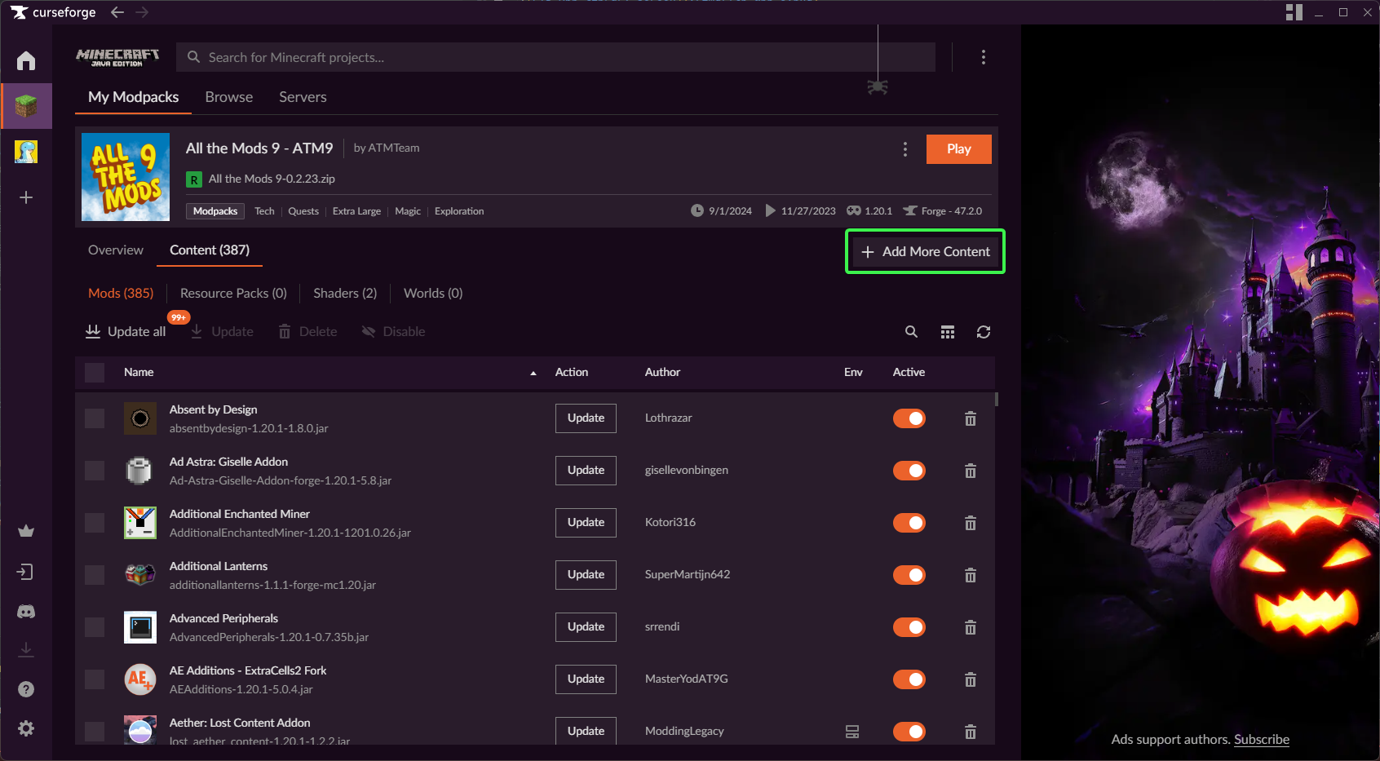Delete the Ad Astra: Giselle Addon mod
The image size is (1380, 761).
pyautogui.click(x=971, y=471)
